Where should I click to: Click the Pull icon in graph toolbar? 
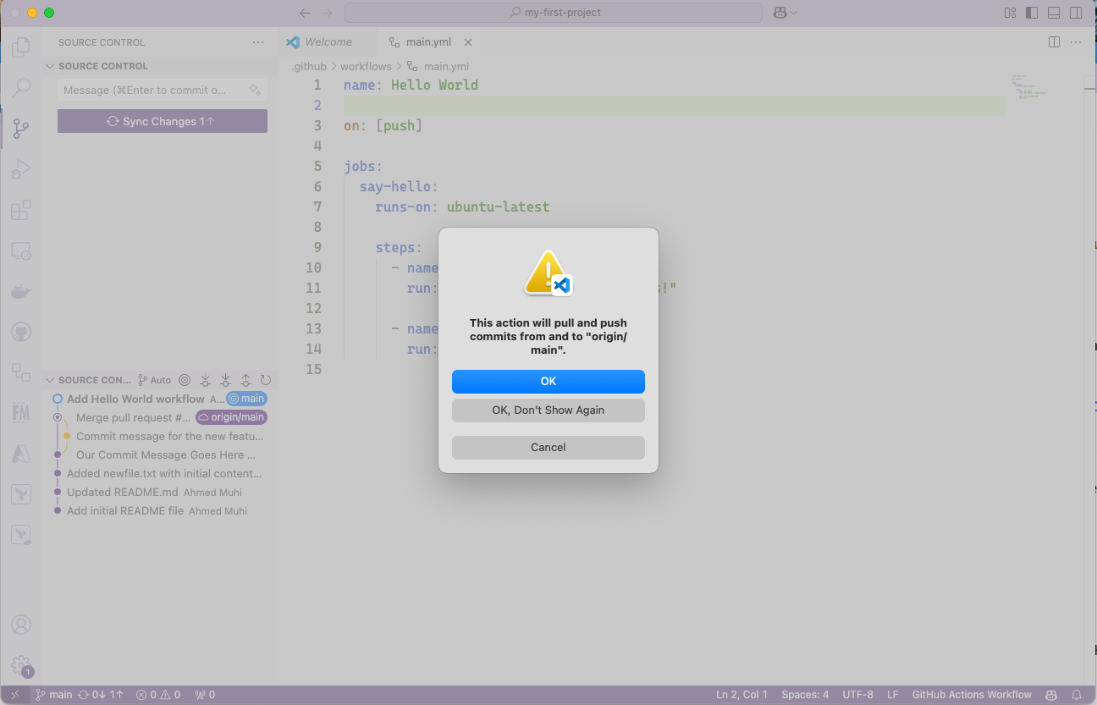225,380
